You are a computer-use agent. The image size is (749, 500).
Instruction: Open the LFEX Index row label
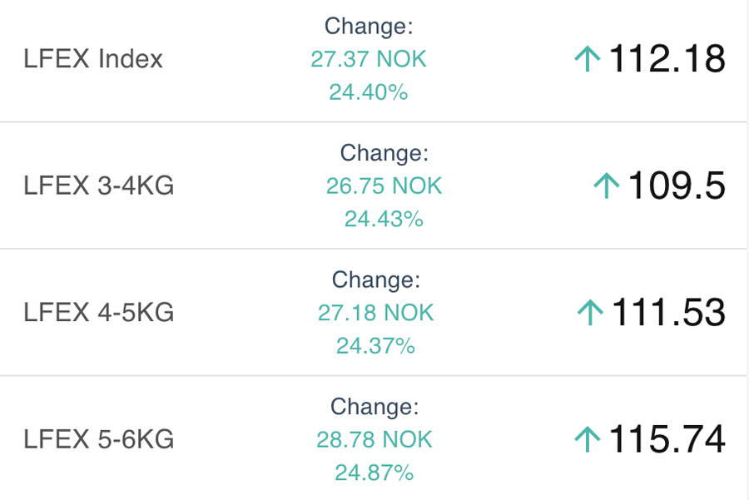(x=93, y=59)
